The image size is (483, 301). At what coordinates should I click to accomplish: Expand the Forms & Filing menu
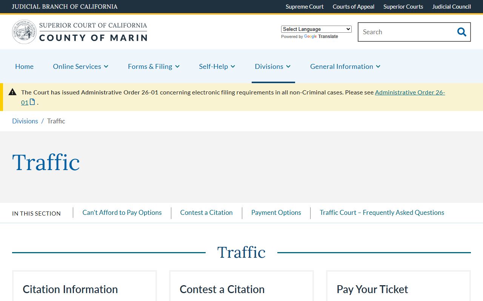[154, 66]
